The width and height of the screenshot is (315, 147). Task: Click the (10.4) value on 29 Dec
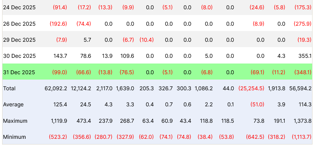click(x=146, y=40)
